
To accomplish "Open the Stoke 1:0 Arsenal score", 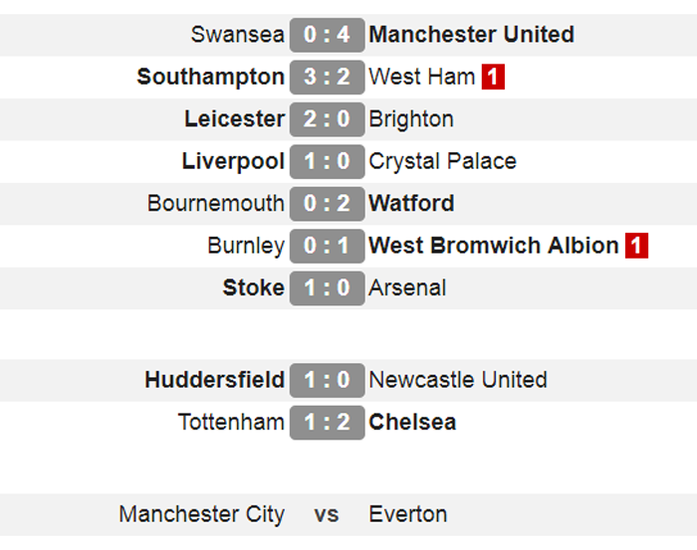I will tap(328, 288).
